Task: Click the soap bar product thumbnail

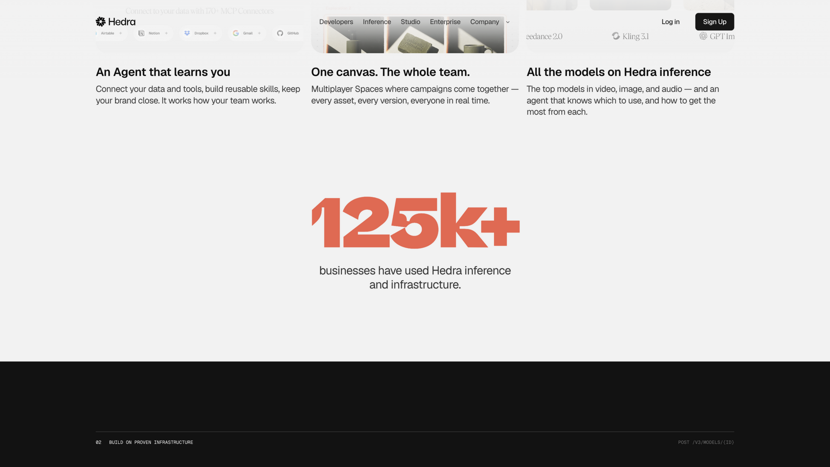Action: (x=415, y=35)
